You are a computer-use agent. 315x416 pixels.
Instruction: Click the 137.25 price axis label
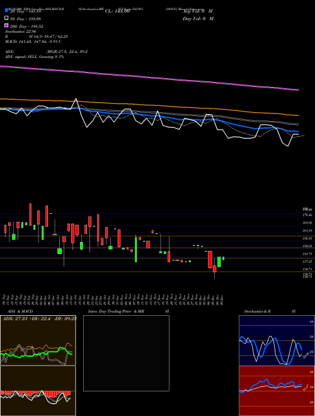coord(307,262)
